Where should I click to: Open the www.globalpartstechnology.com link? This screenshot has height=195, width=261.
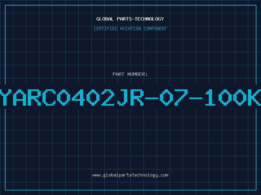130,175
